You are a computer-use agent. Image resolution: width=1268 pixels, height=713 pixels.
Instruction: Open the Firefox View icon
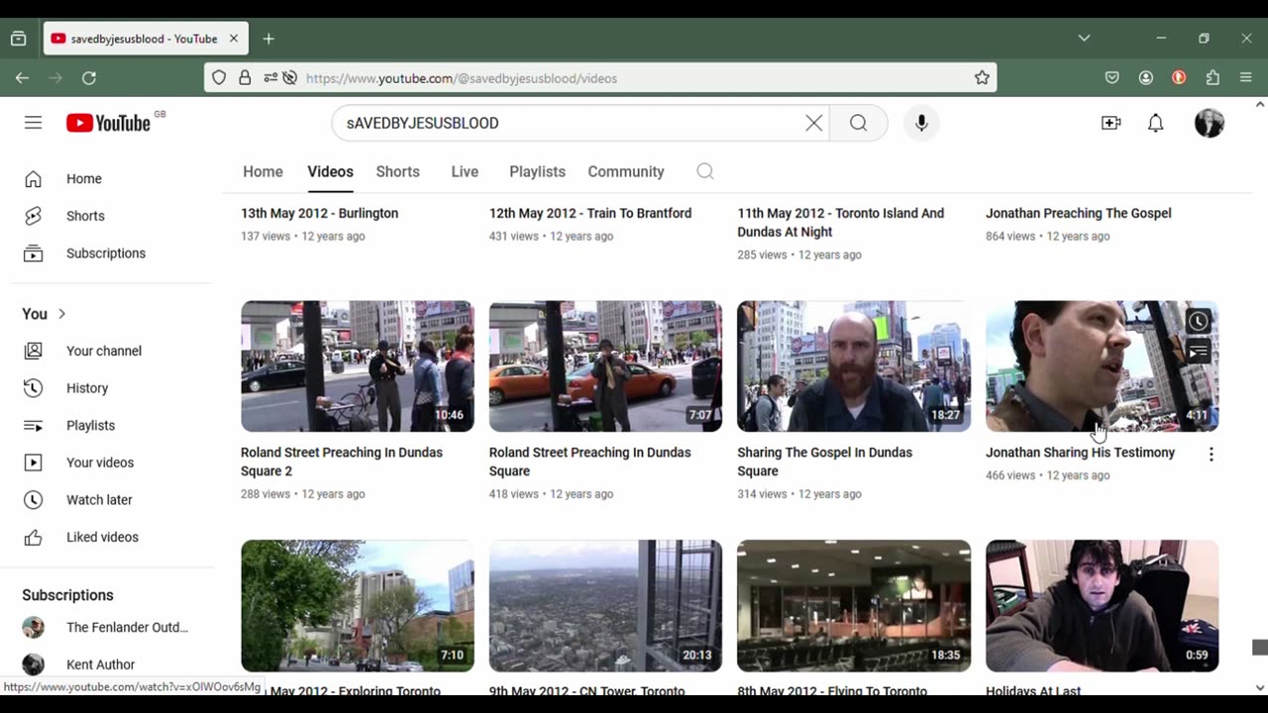click(x=18, y=39)
